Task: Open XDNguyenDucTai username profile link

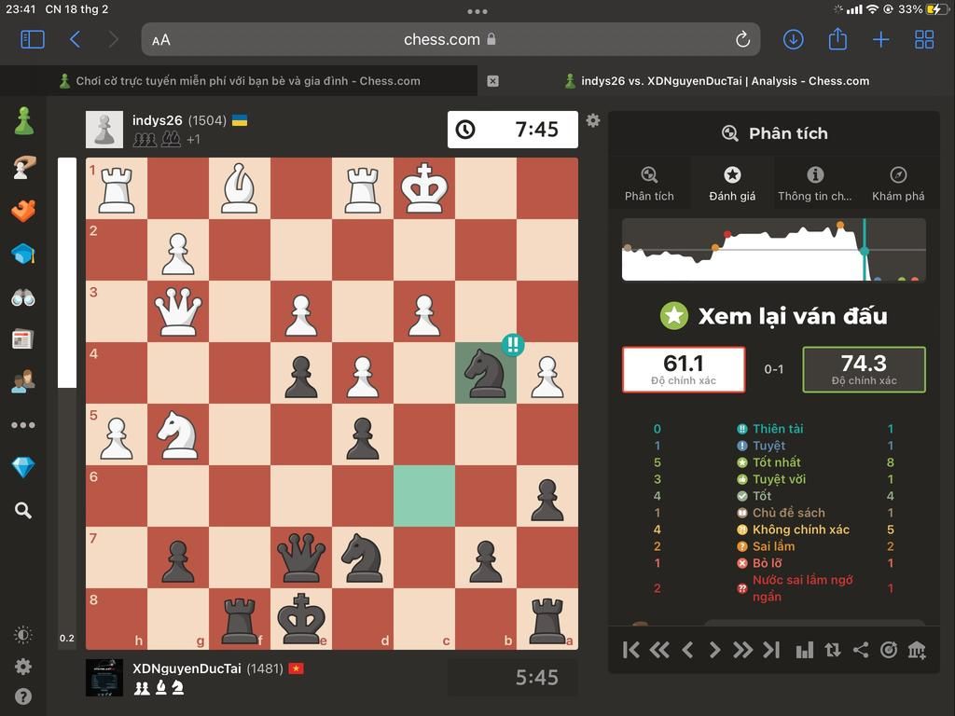Action: pos(187,668)
